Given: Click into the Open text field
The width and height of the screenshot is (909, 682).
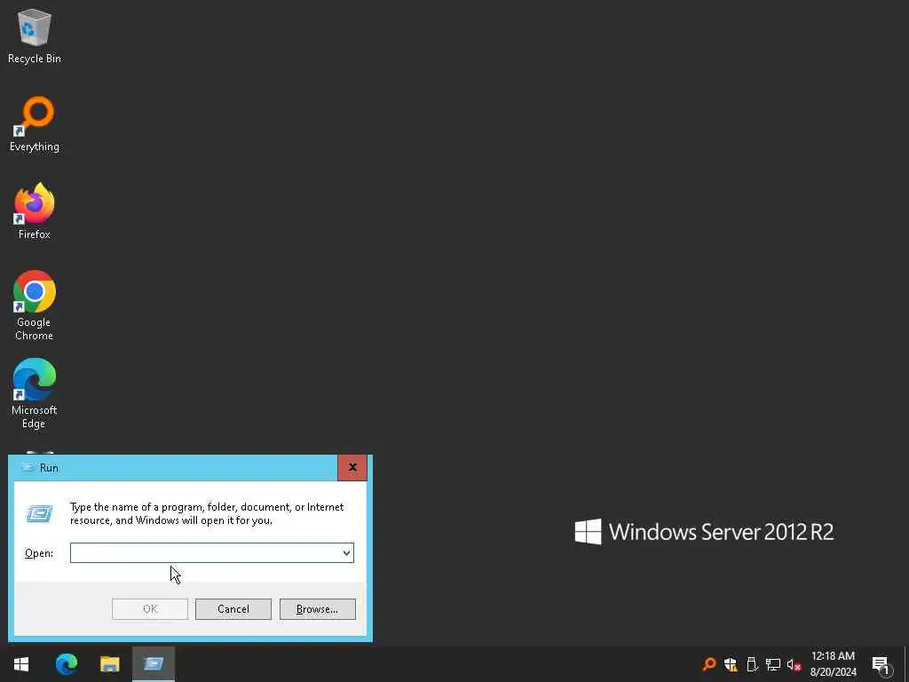Looking at the screenshot, I should pyautogui.click(x=205, y=552).
